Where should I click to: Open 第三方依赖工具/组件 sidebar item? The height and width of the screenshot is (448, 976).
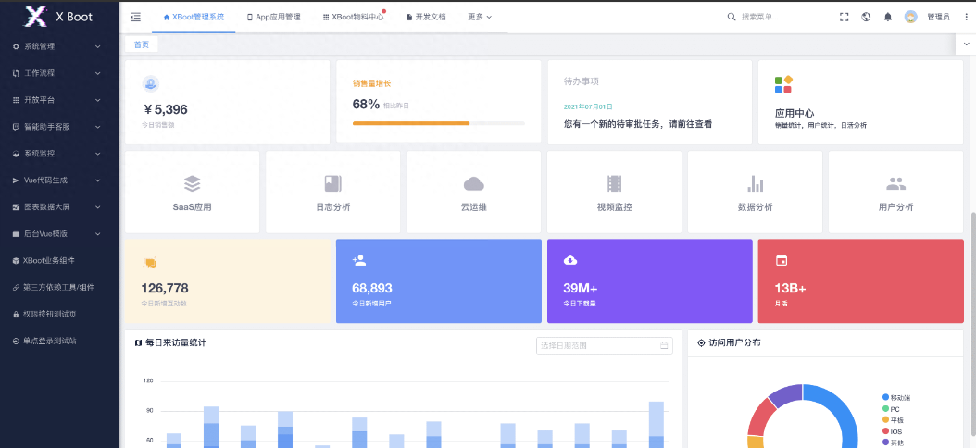point(59,288)
